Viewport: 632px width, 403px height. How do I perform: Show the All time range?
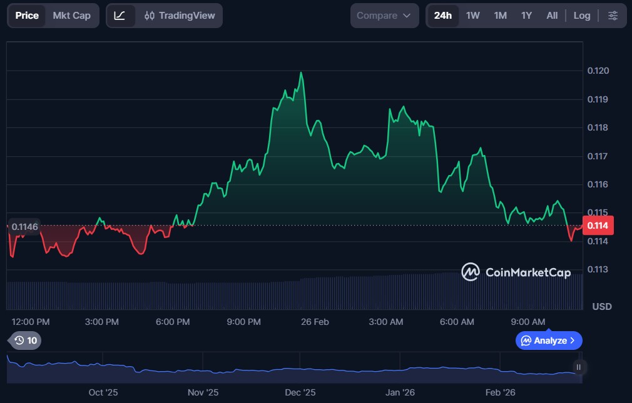coord(552,16)
